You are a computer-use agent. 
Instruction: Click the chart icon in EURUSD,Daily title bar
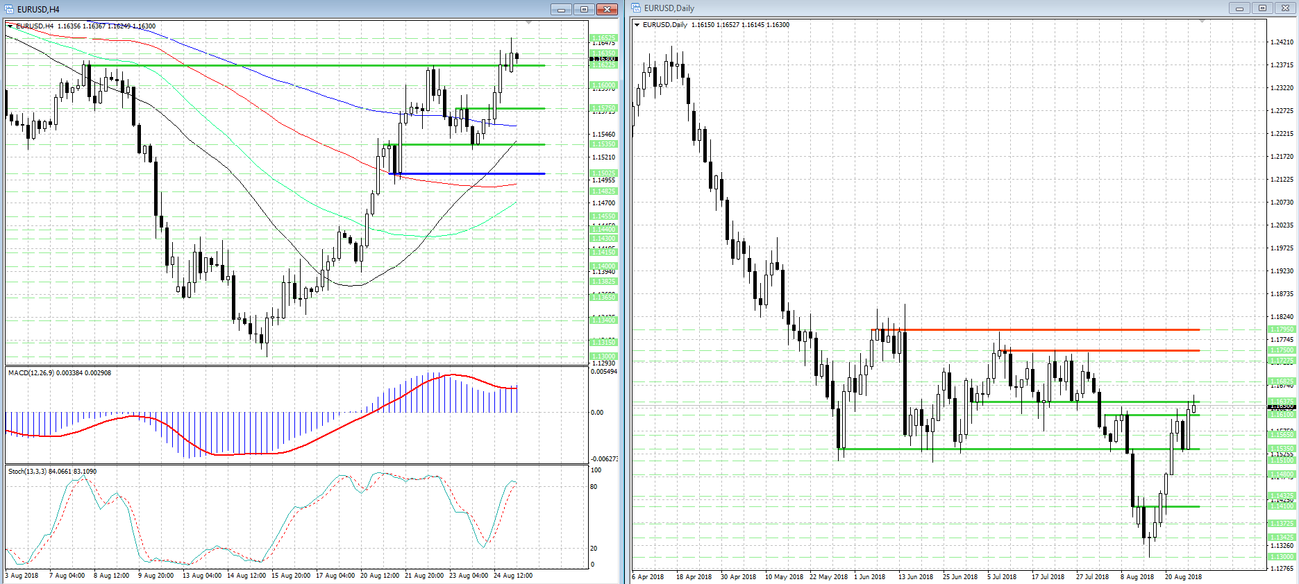pyautogui.click(x=637, y=8)
